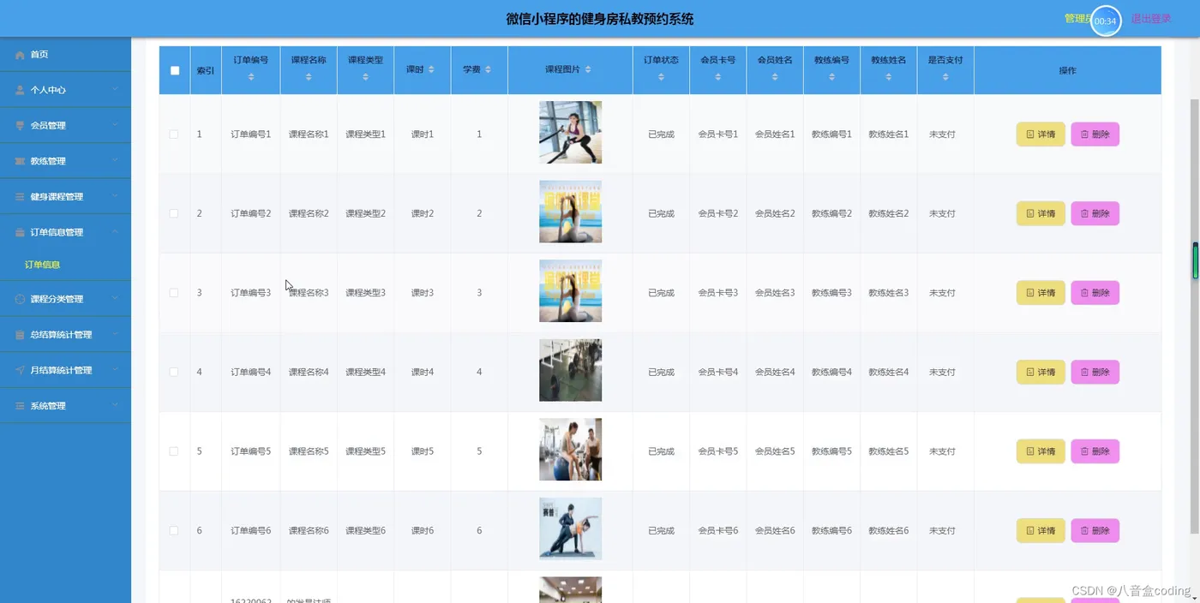Check the row 1 checkbox for 订单编号1
The image size is (1200, 603).
click(x=174, y=134)
